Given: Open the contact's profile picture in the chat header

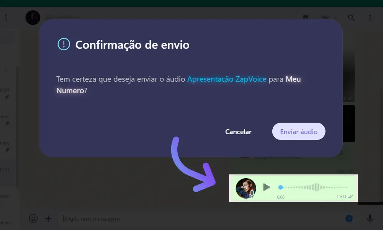Looking at the screenshot, I should (x=33, y=18).
